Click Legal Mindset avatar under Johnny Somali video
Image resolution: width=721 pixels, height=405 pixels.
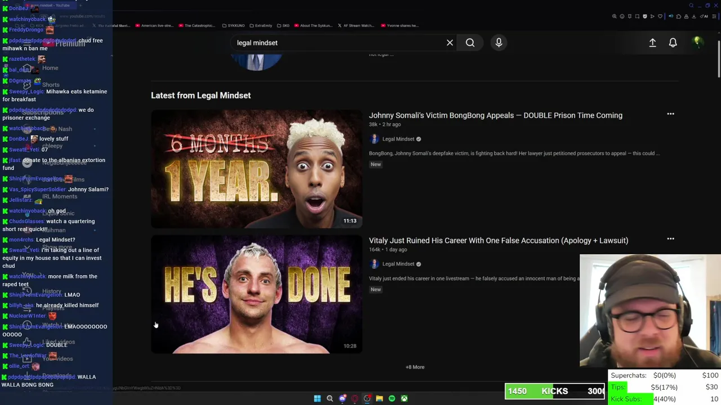(374, 139)
